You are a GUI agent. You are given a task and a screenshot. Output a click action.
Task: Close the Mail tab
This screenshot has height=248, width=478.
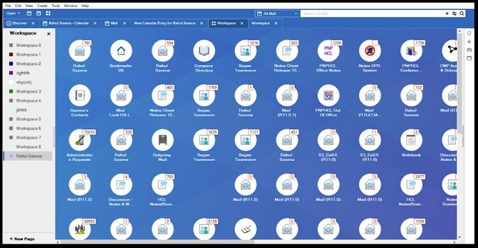(125, 23)
